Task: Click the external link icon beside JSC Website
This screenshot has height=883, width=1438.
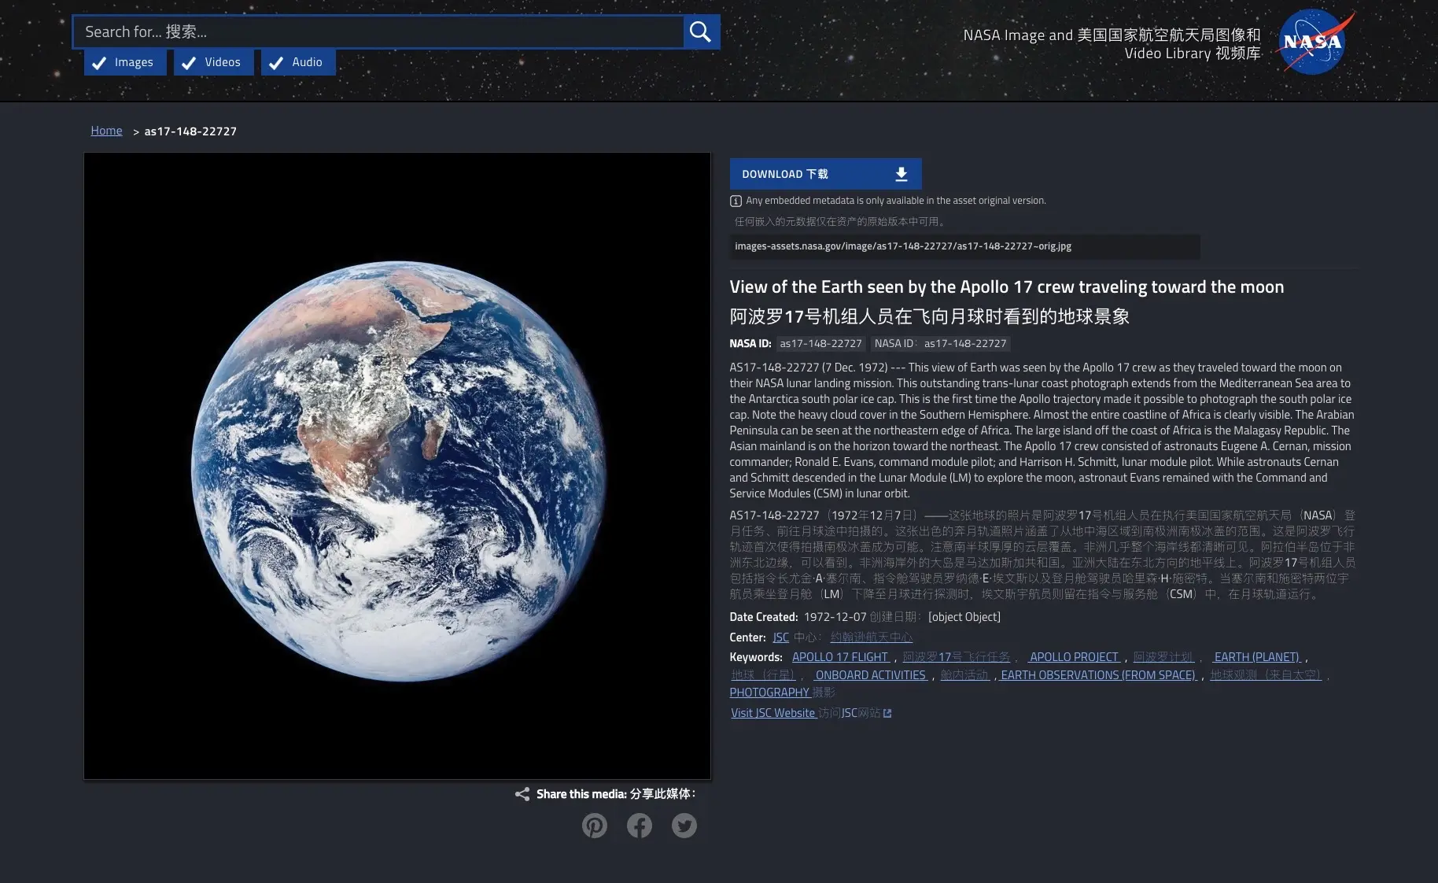Action: point(887,714)
